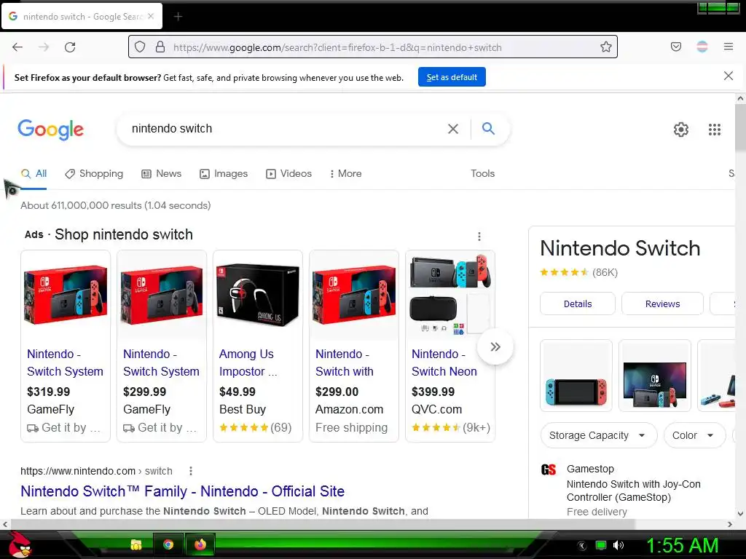
Task: Open the search Tools option
Action: pyautogui.click(x=482, y=173)
